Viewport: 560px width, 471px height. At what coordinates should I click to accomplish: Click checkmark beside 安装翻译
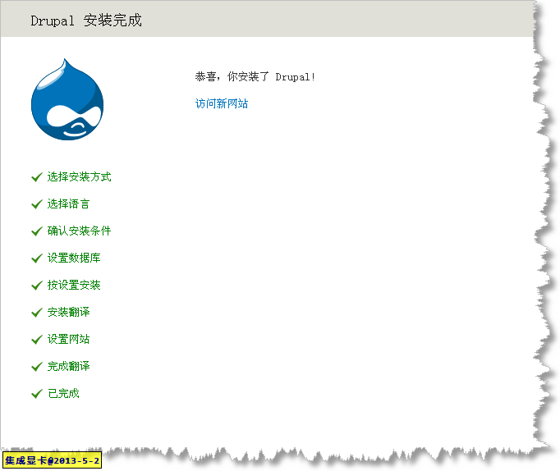pyautogui.click(x=37, y=313)
